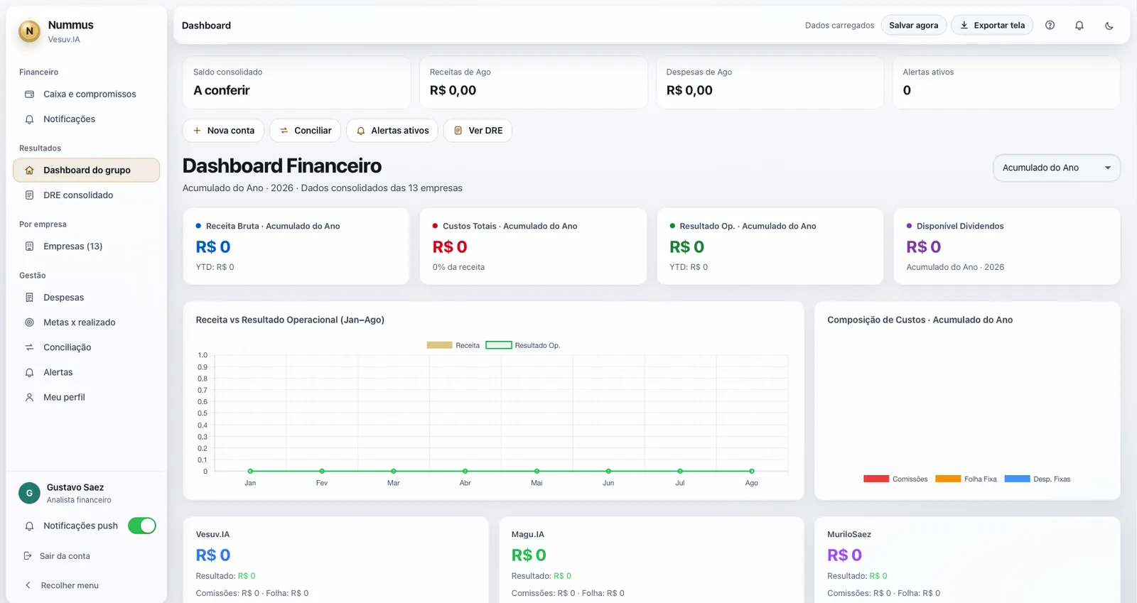Click the Nummus logo avatar
This screenshot has width=1137, height=603.
tap(29, 31)
